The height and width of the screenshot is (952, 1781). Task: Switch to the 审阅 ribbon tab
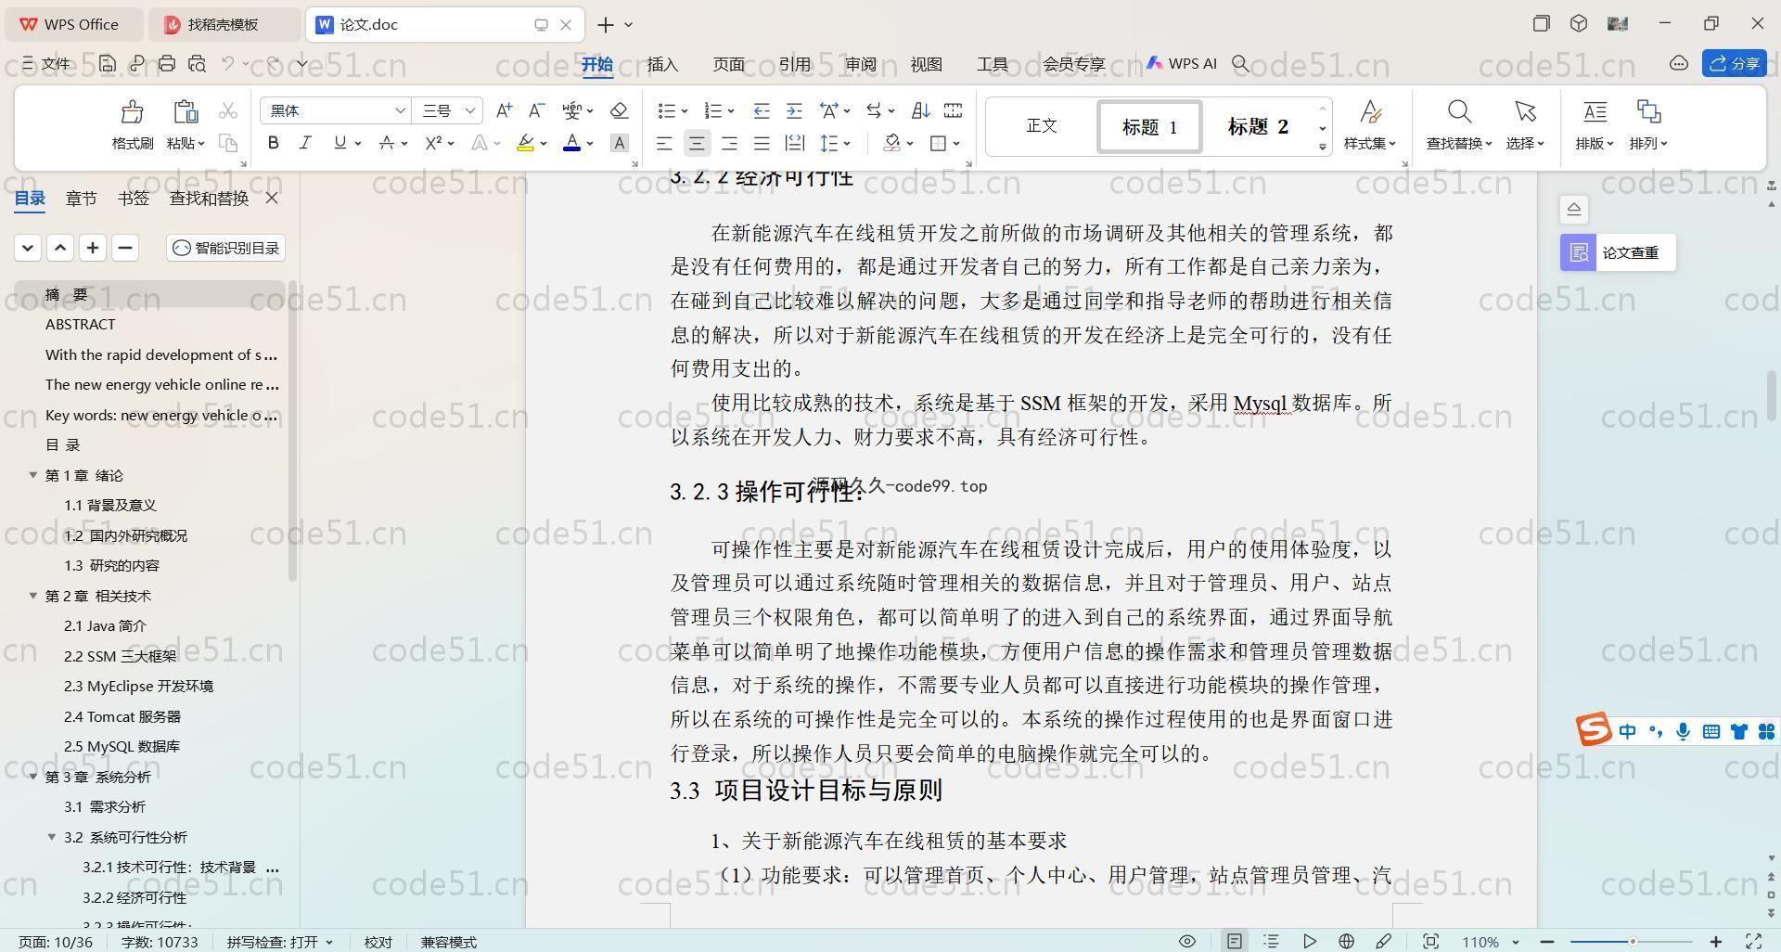(x=860, y=64)
